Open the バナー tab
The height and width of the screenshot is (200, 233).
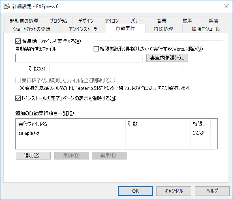click(x=138, y=21)
